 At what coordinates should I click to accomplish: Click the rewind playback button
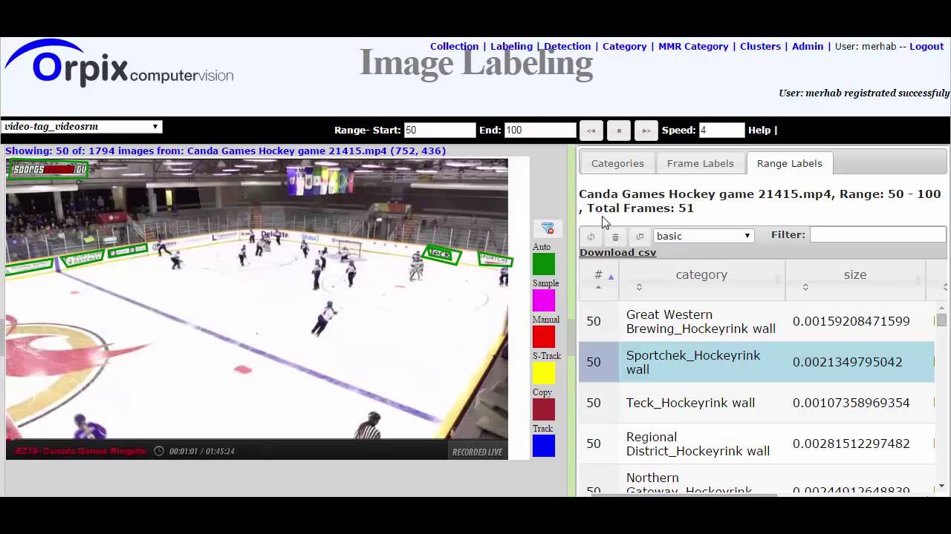coord(591,130)
